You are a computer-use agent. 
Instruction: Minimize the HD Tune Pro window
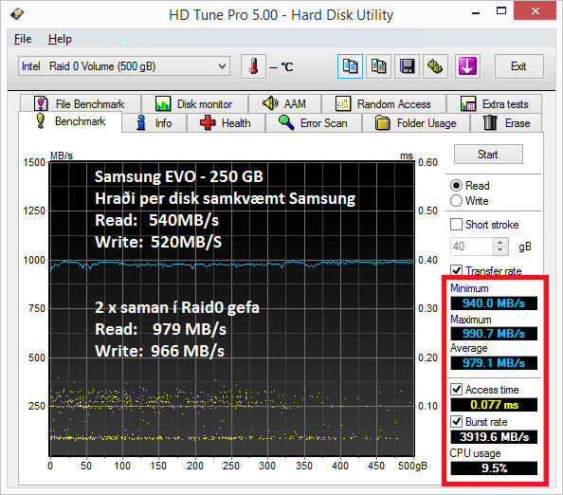tap(476, 13)
